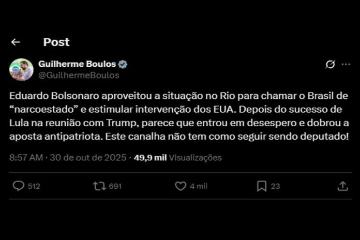Repost using the retweet arrows icon
360x240 pixels.
point(99,186)
